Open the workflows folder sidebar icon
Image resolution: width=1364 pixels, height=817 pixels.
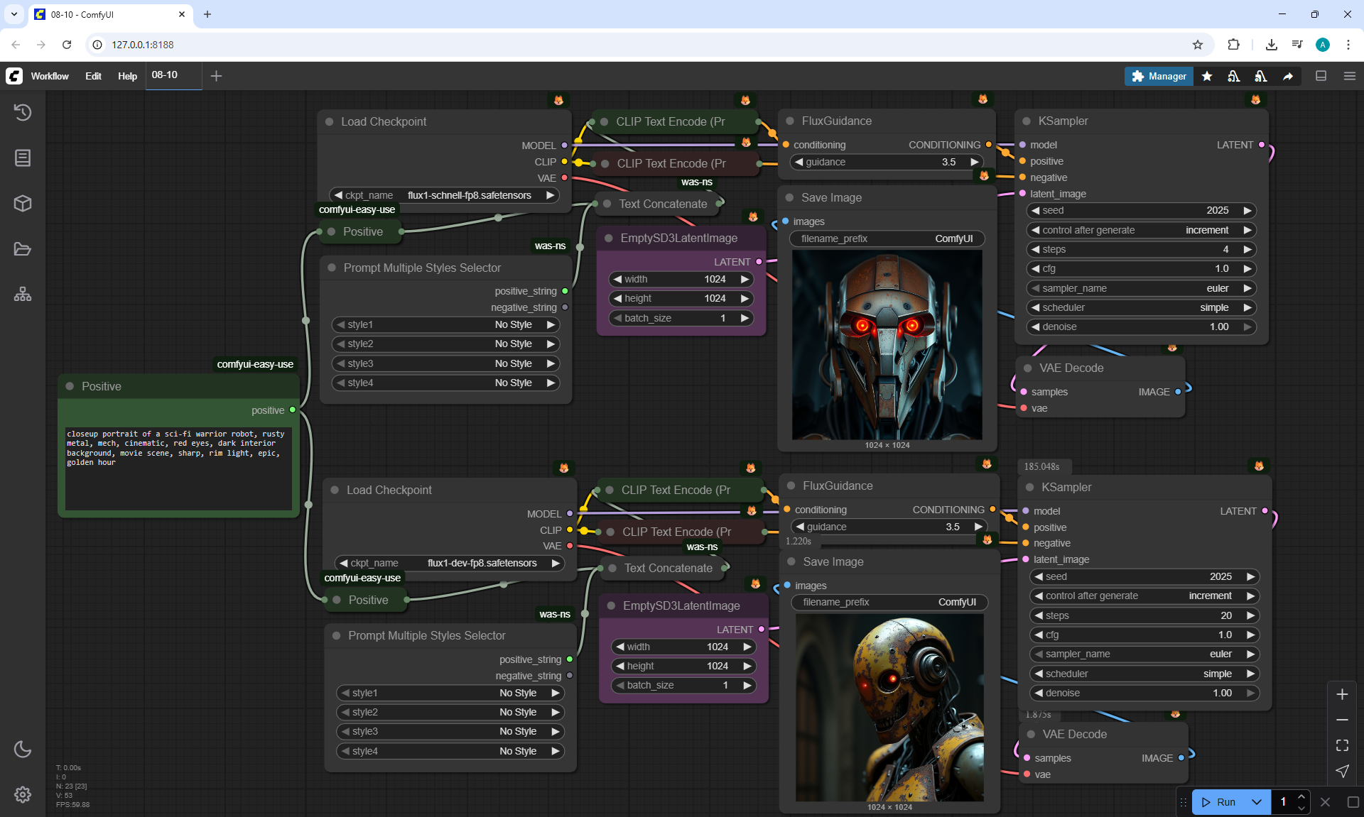coord(23,248)
